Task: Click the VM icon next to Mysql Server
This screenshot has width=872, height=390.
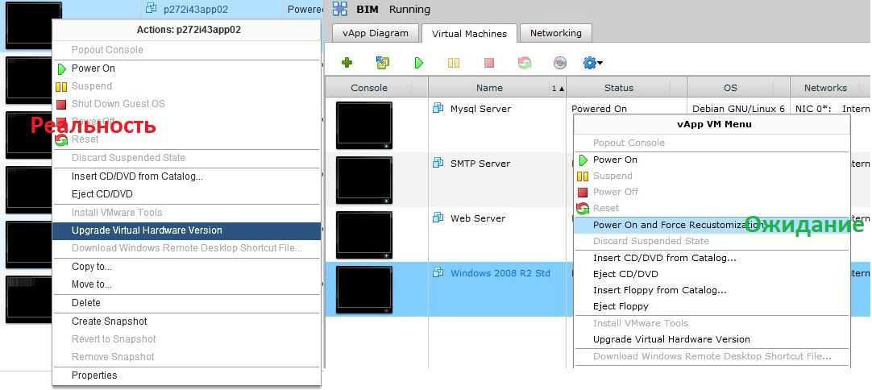Action: [438, 108]
